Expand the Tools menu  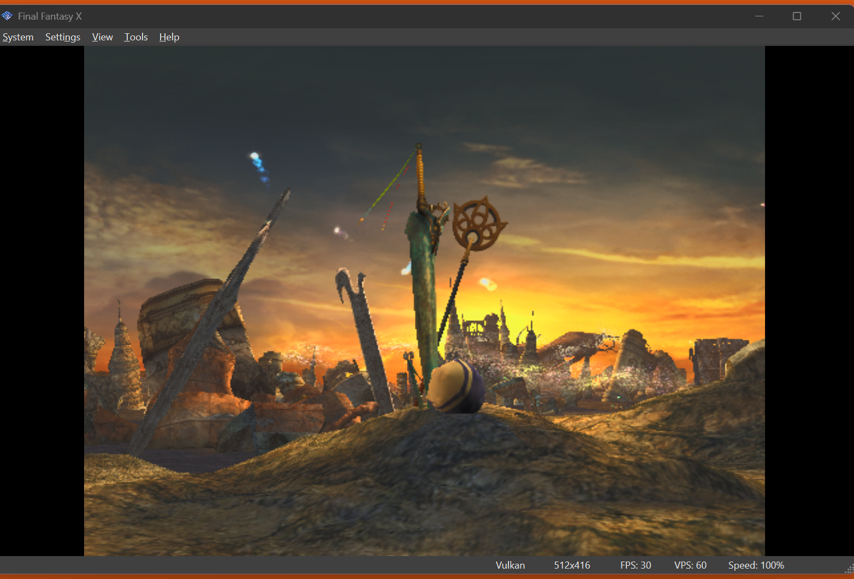tap(136, 37)
